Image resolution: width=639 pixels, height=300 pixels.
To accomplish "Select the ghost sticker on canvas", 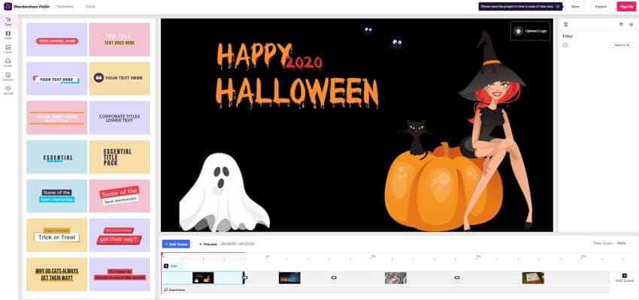I will (x=224, y=192).
